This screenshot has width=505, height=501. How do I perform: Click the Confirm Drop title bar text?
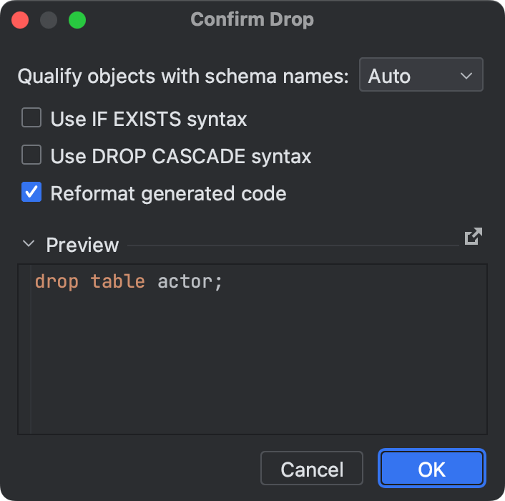pos(252,19)
